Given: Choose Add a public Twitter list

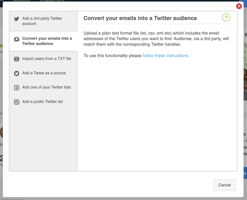Looking at the screenshot, I should pyautogui.click(x=43, y=102).
